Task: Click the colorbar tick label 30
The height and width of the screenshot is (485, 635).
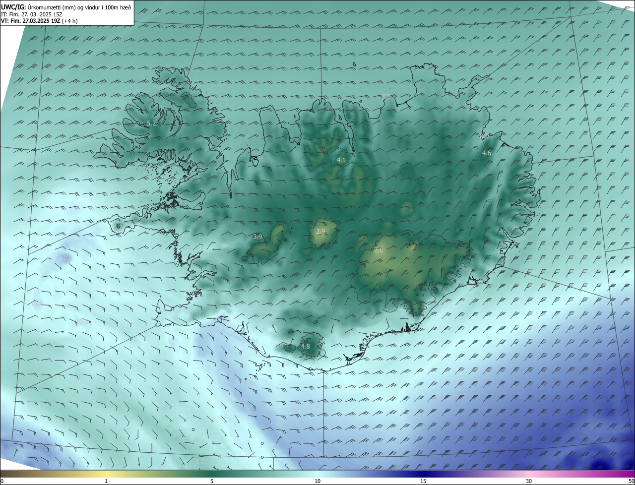Action: click(529, 482)
